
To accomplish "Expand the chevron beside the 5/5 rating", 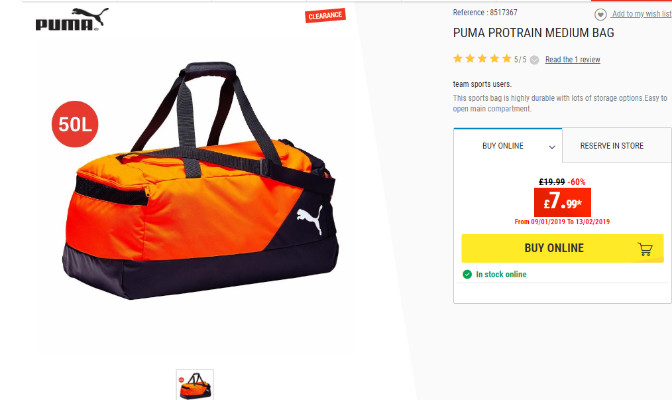I will pos(534,60).
